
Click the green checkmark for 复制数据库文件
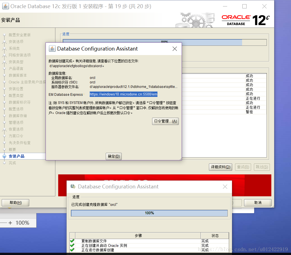[72, 241]
